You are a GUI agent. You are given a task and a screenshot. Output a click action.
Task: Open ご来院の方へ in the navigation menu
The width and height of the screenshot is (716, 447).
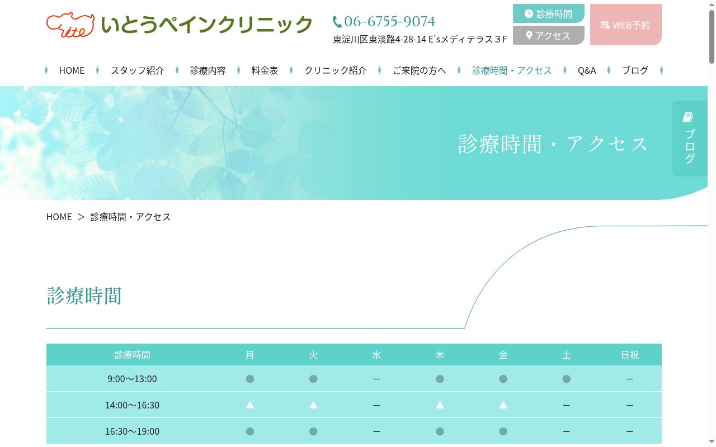click(x=419, y=70)
